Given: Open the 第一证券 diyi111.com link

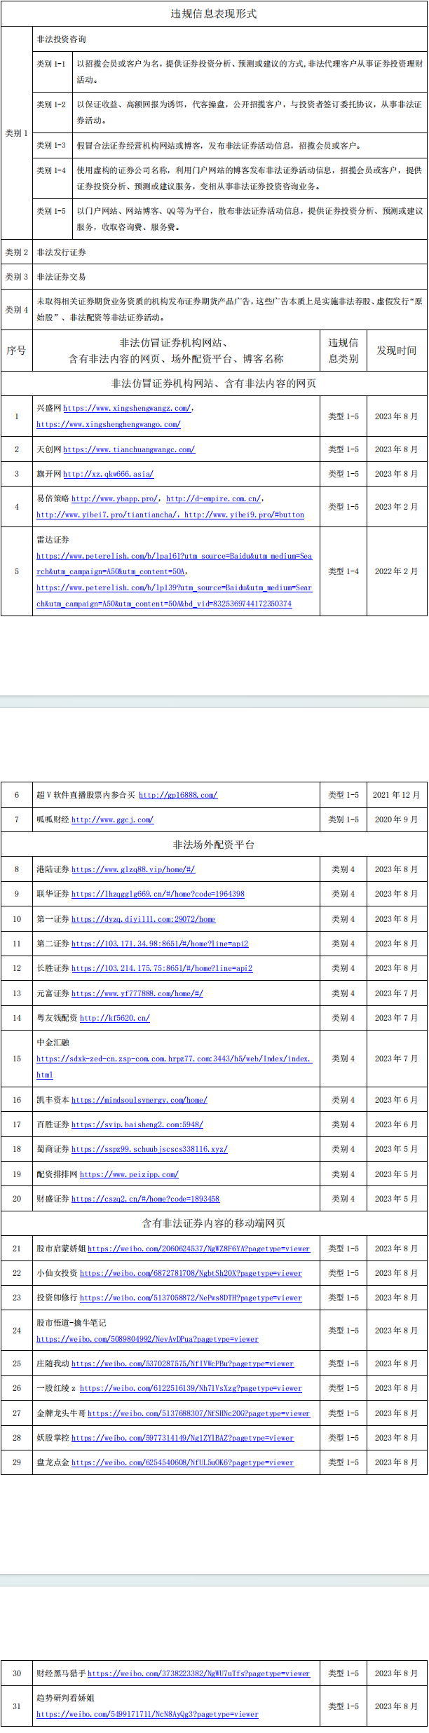Looking at the screenshot, I should (143, 919).
